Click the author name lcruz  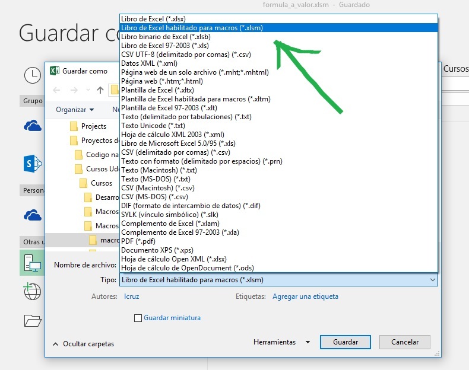pyautogui.click(x=132, y=296)
